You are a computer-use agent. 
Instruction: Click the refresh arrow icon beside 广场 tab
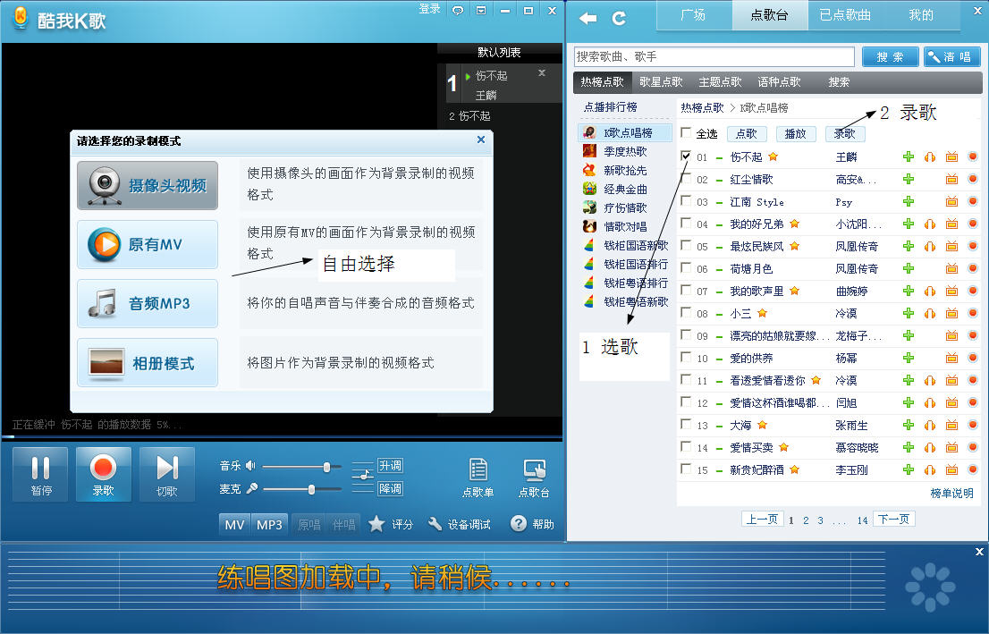[618, 18]
